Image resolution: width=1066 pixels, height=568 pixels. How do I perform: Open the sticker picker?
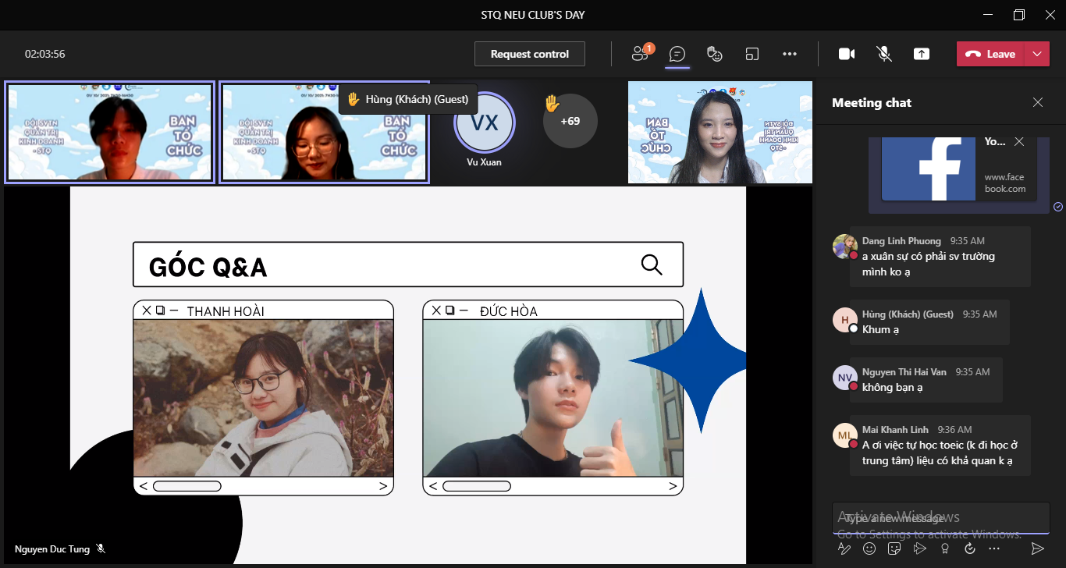pyautogui.click(x=894, y=548)
